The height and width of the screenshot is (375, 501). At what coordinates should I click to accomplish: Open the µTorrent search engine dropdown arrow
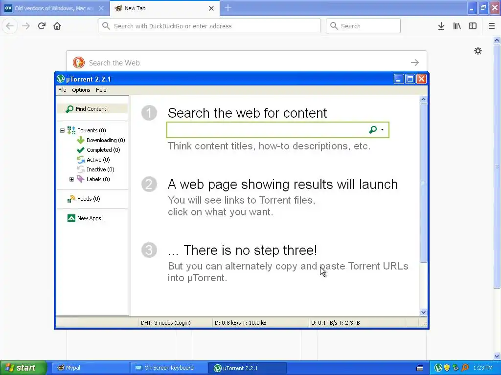point(382,129)
